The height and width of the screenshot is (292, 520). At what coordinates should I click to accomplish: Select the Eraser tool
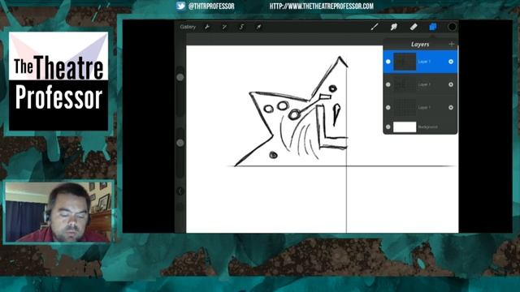coord(414,27)
